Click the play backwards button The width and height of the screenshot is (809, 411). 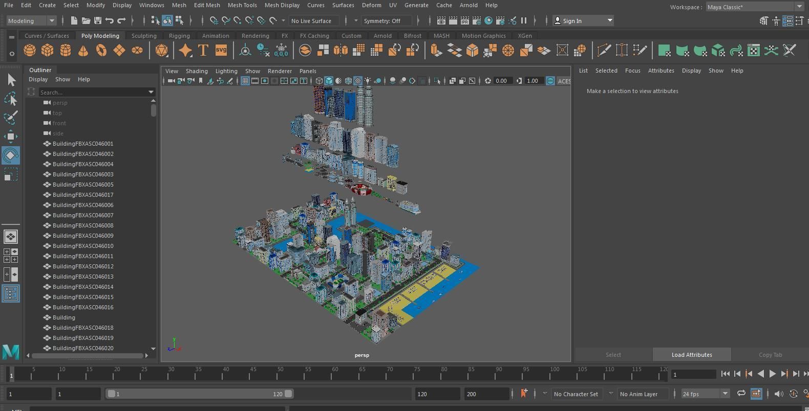pyautogui.click(x=761, y=374)
